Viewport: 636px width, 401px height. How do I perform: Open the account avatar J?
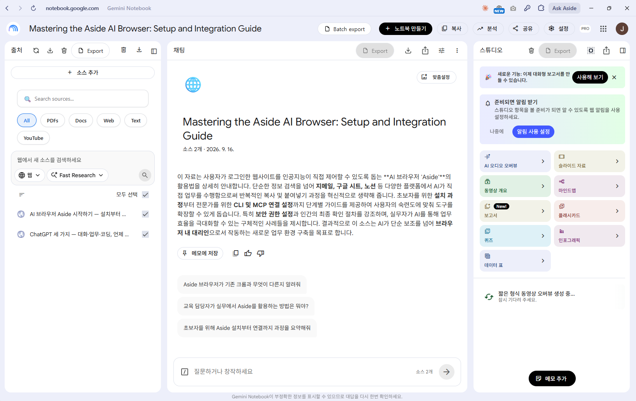click(x=622, y=29)
